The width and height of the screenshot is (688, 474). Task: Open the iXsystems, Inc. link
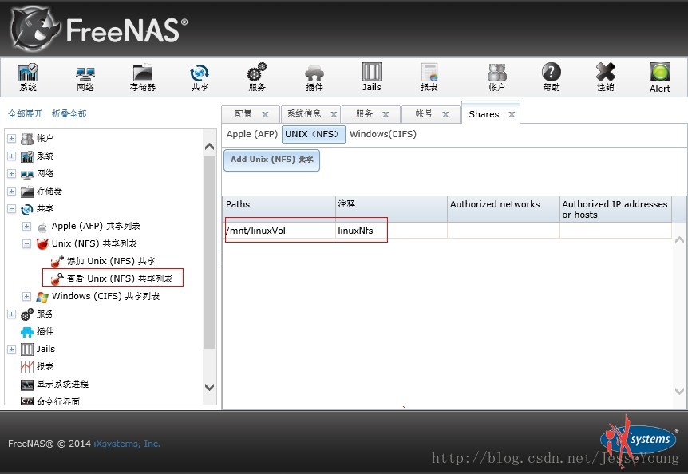[127, 444]
